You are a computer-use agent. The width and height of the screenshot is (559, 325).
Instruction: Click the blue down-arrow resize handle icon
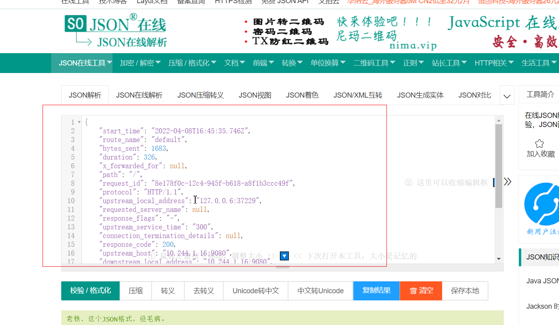(284, 256)
